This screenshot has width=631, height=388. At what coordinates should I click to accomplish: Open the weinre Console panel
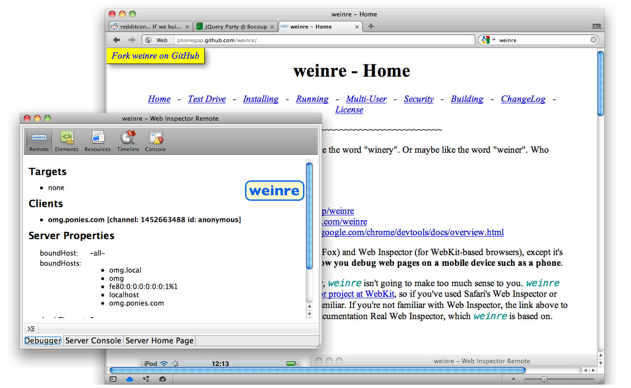[x=155, y=141]
